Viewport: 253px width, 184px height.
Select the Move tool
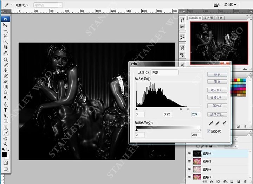pyautogui.click(x=6, y=25)
